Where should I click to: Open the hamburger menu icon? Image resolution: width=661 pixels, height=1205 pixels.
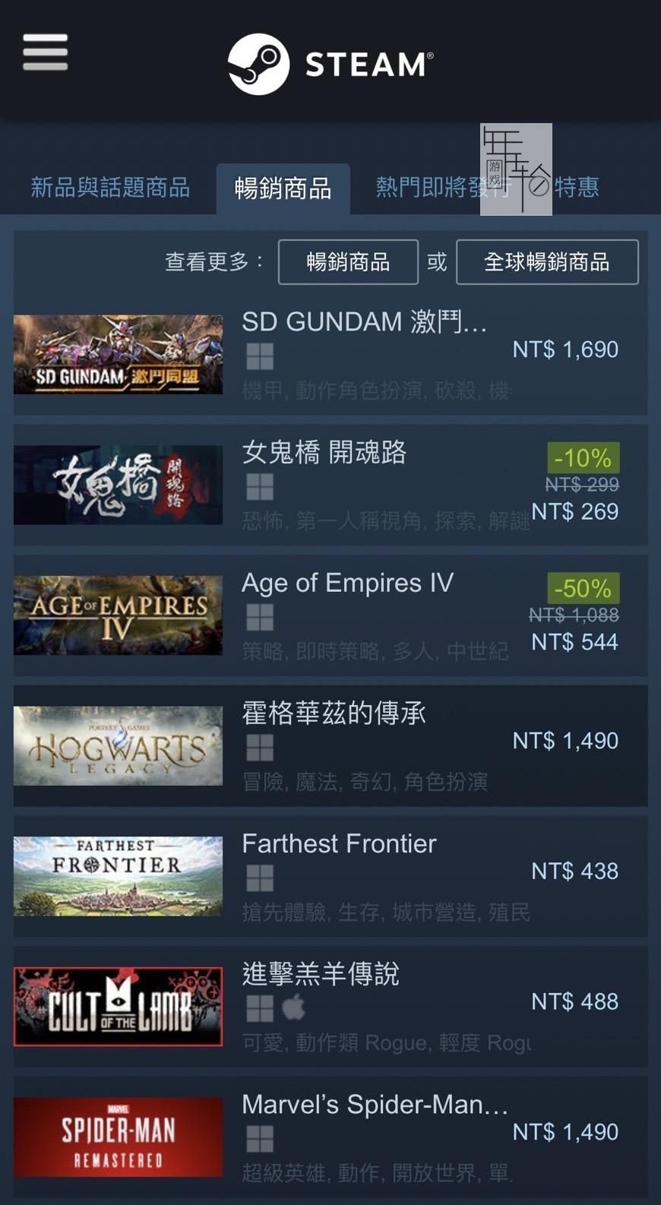pos(46,52)
